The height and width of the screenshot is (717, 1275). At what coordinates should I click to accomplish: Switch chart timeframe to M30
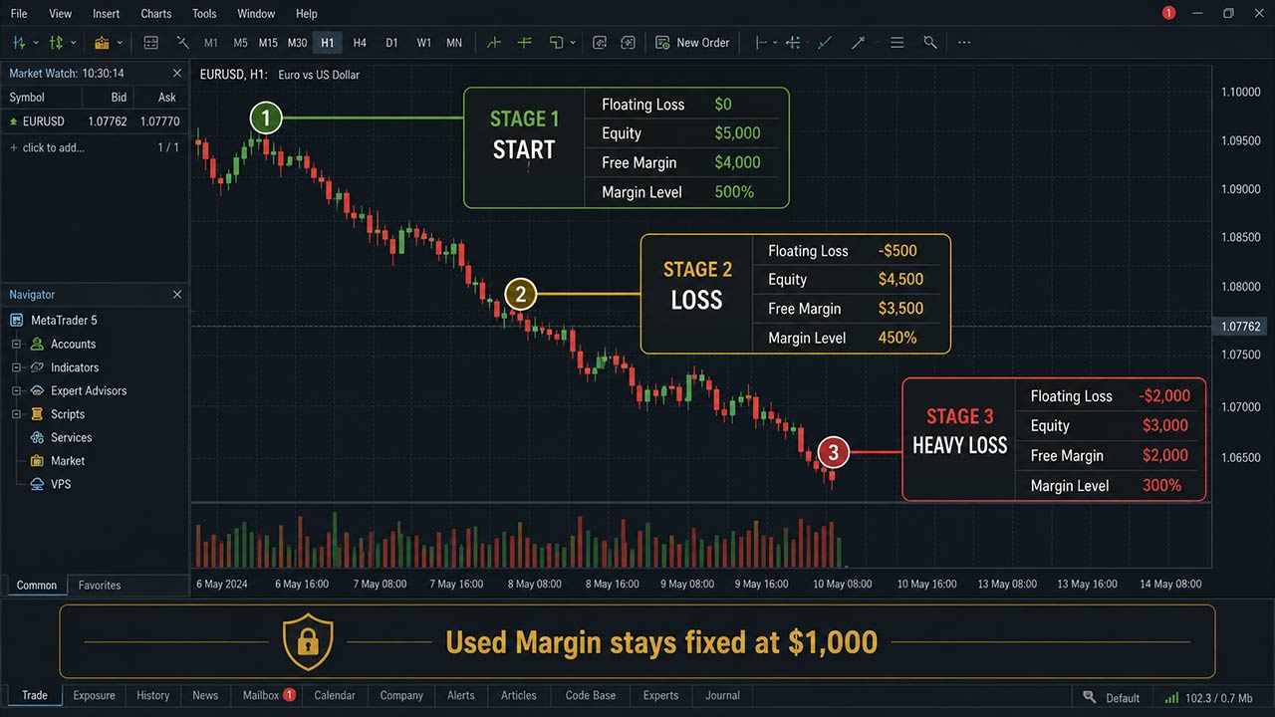[297, 43]
